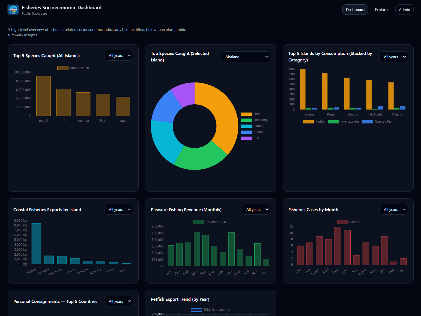Click the Maiana exports bar
This screenshot has height=316, width=421.
point(36,244)
